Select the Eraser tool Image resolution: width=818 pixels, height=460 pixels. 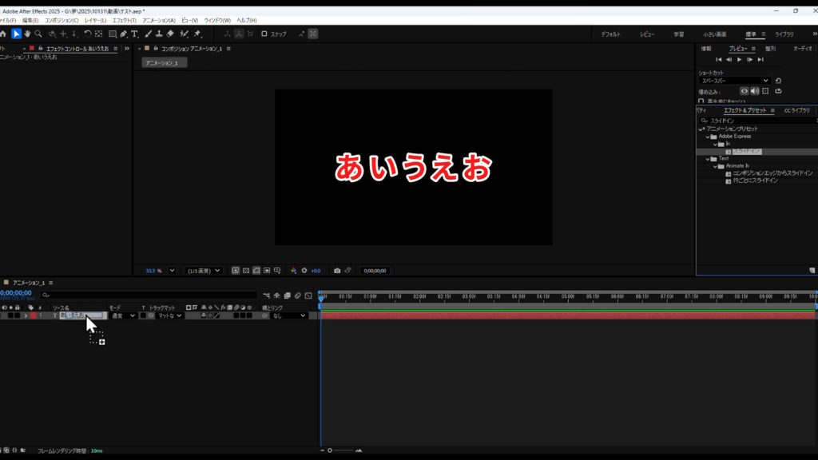170,34
